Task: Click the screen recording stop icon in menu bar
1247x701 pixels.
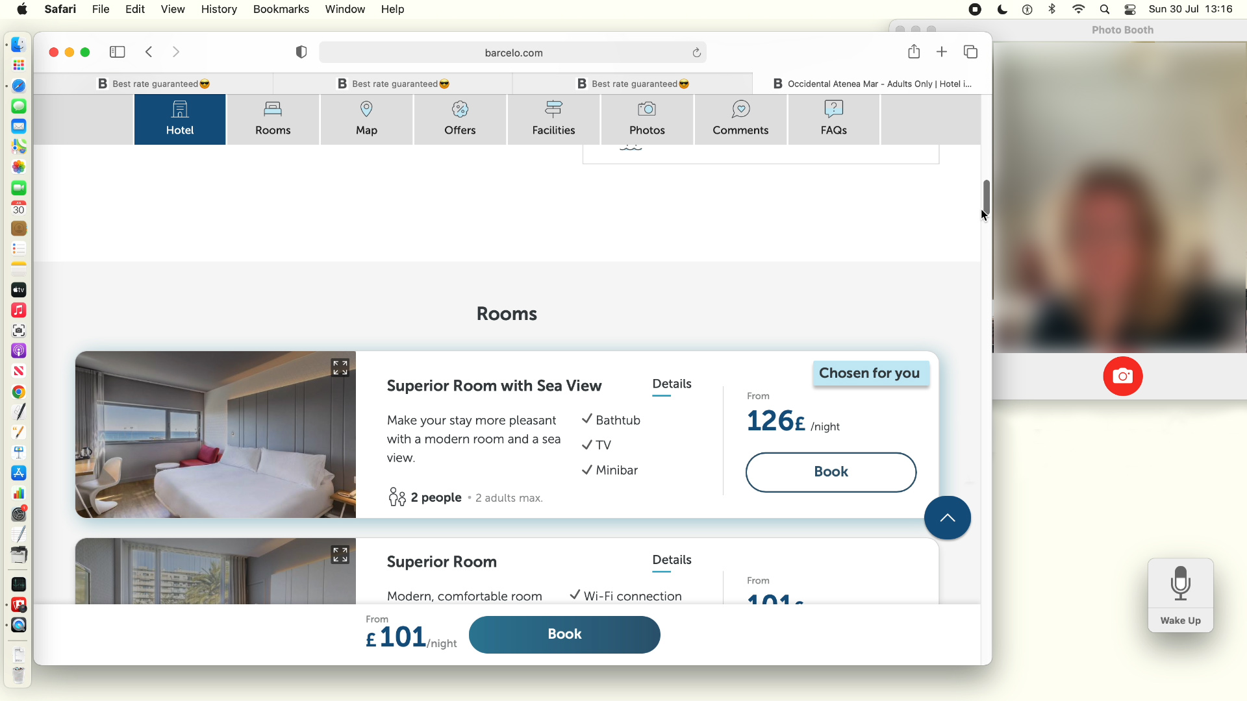Action: pyautogui.click(x=975, y=9)
